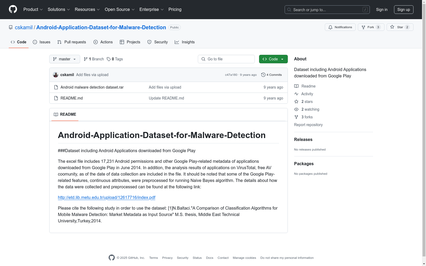Image resolution: width=426 pixels, height=266 pixels.
Task: Click the Search or jump to field
Action: (327, 10)
